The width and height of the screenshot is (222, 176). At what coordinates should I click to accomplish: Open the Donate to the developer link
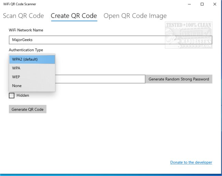(191, 162)
